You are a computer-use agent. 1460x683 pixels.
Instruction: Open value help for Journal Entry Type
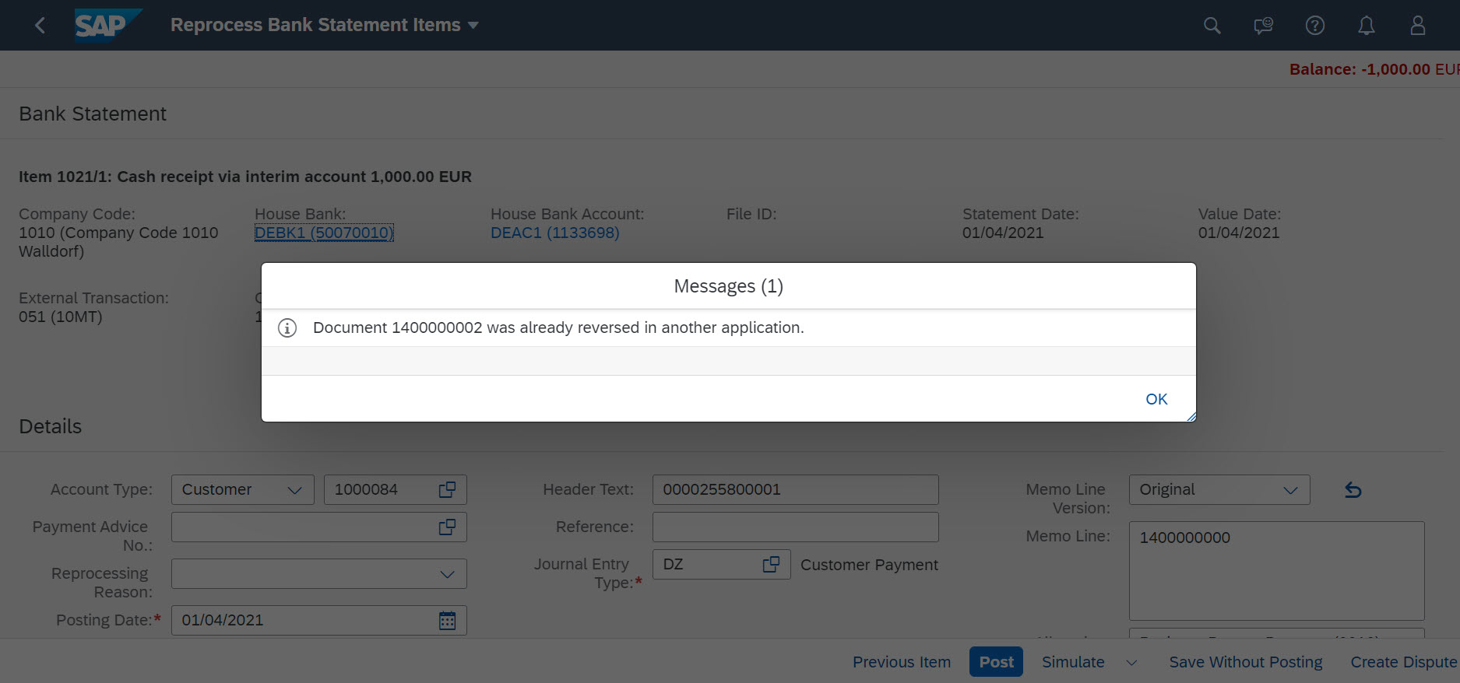[x=771, y=564]
